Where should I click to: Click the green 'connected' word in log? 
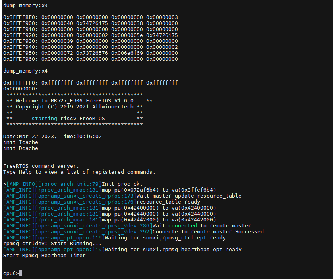pos(183,225)
